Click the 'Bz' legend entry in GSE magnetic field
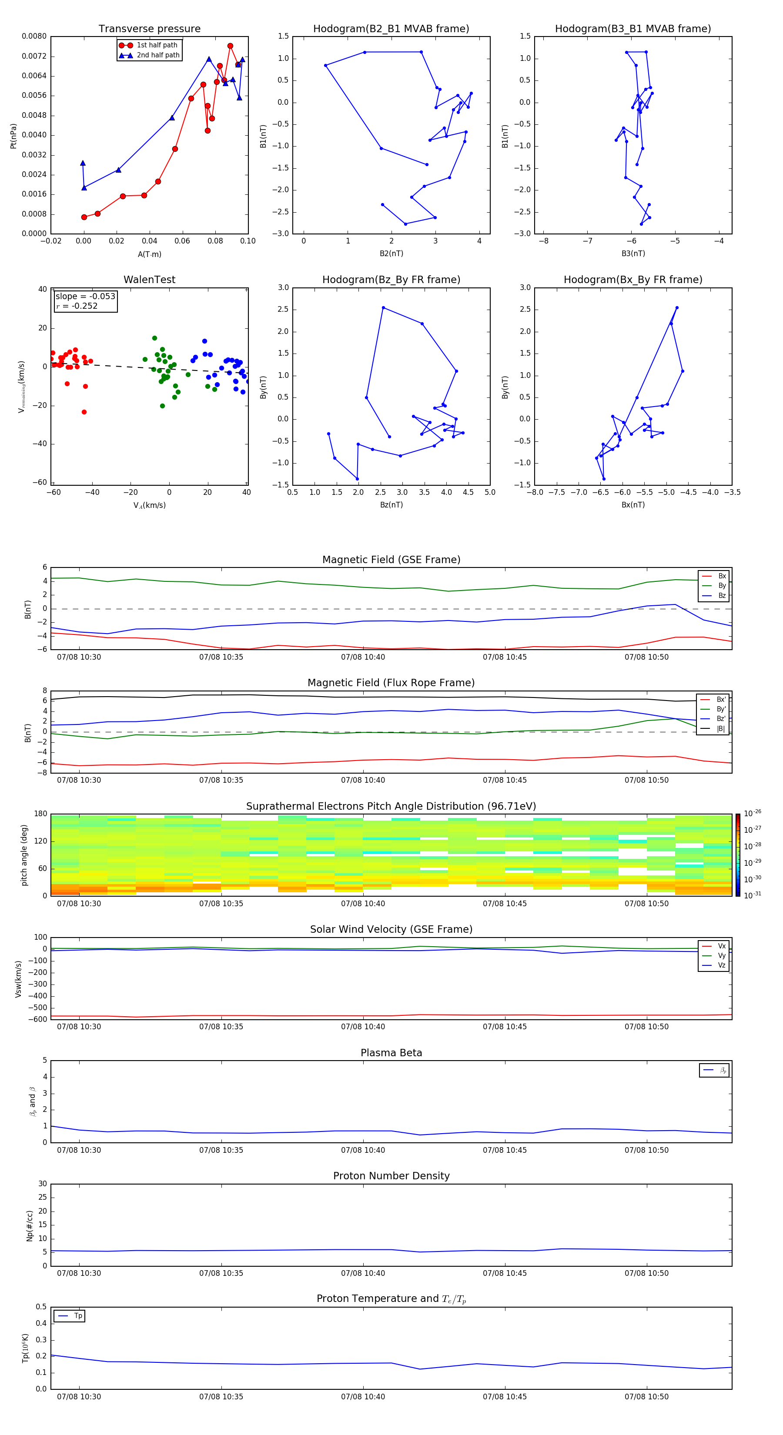783x1435 pixels. click(x=714, y=595)
